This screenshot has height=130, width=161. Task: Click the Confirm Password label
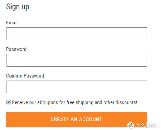pyautogui.click(x=25, y=76)
